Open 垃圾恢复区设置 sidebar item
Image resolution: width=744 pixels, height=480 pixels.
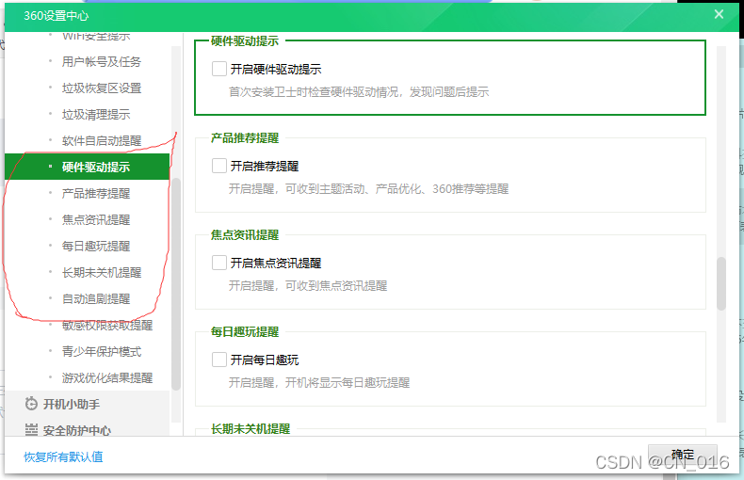102,88
